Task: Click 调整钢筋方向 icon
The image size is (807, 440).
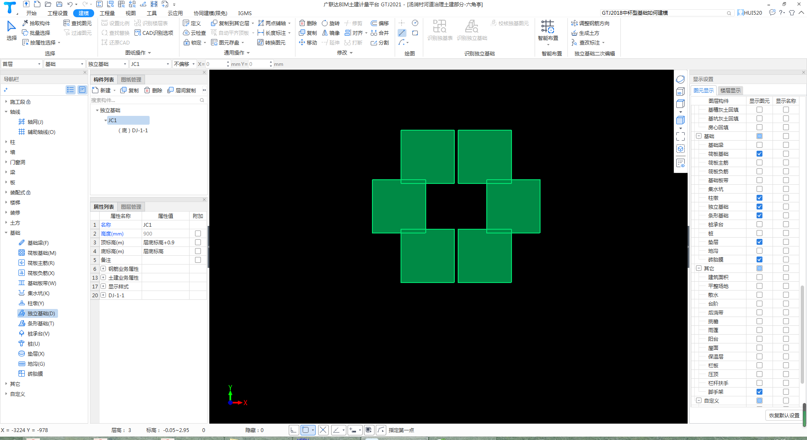Action: click(x=575, y=23)
